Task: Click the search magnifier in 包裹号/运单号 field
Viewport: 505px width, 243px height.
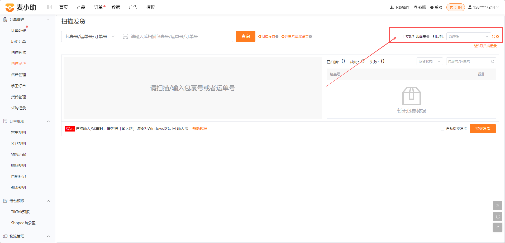Action: 493,61
